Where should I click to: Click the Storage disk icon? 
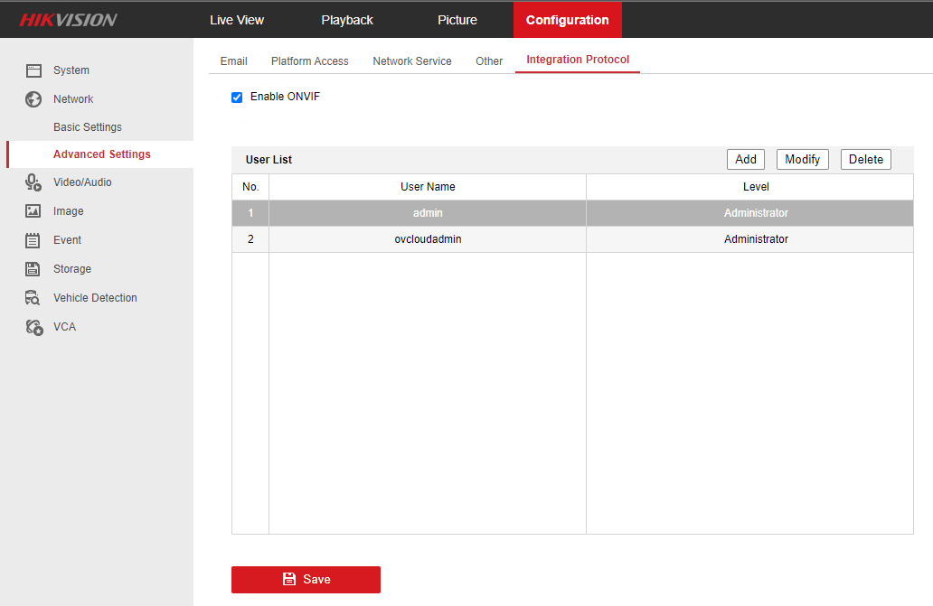pyautogui.click(x=33, y=269)
